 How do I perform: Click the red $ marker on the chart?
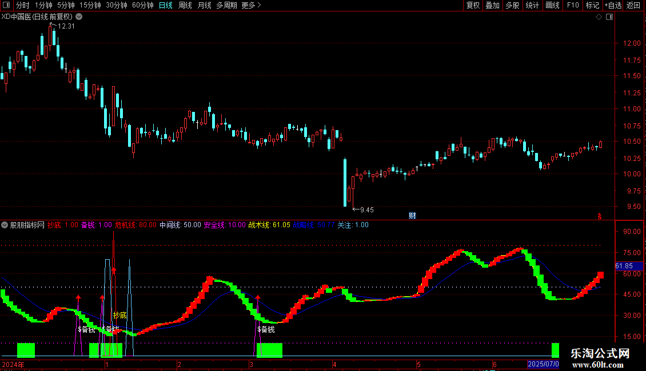point(600,216)
